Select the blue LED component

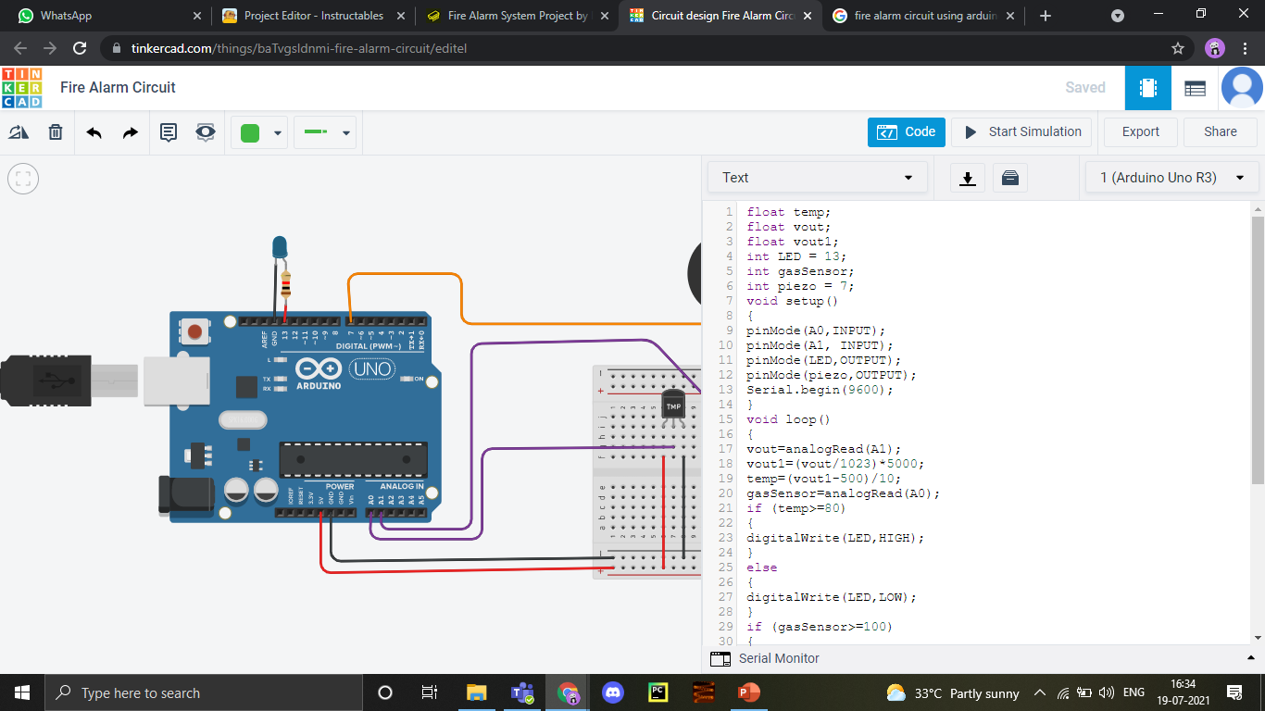pos(280,247)
